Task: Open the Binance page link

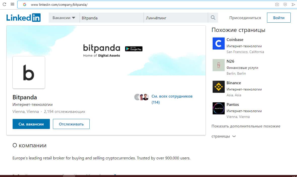Action: 234,83
